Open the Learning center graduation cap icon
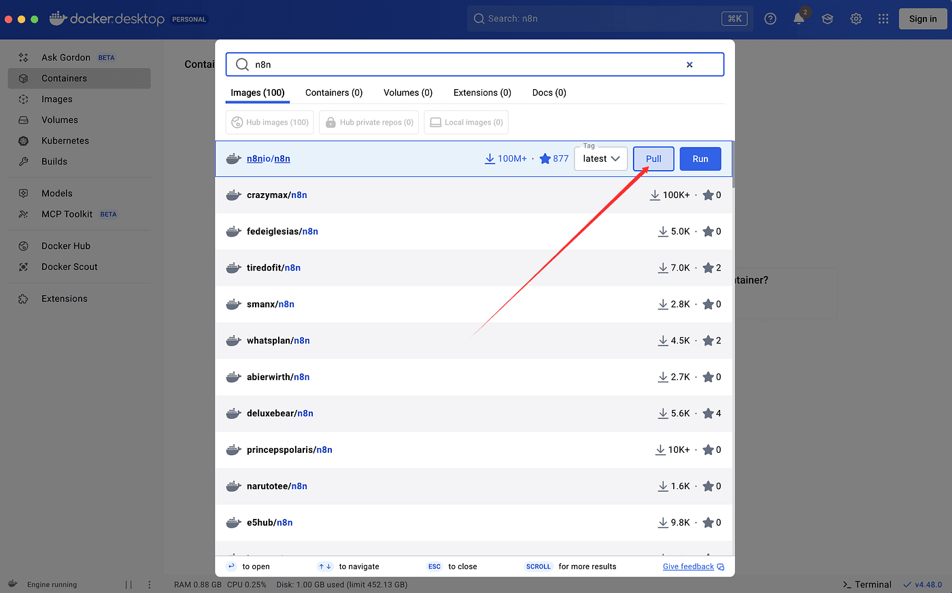 tap(828, 19)
